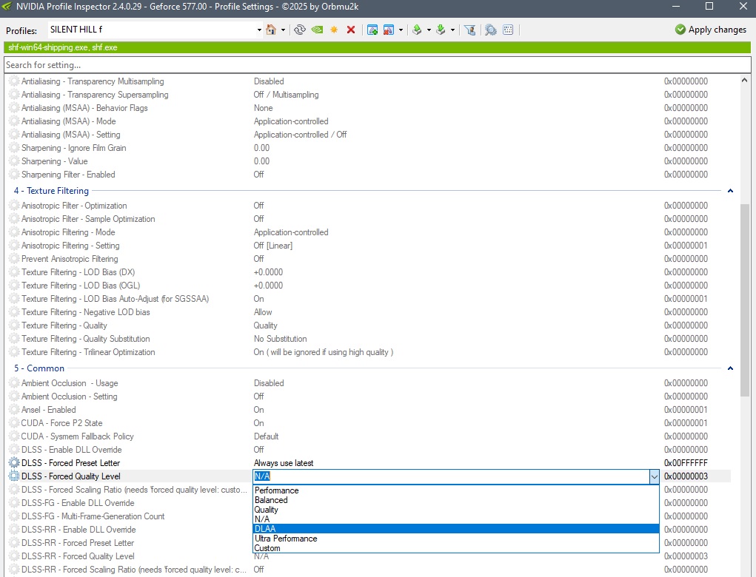
Task: Open the Profiles combo box dropdown arrow
Action: (259, 30)
